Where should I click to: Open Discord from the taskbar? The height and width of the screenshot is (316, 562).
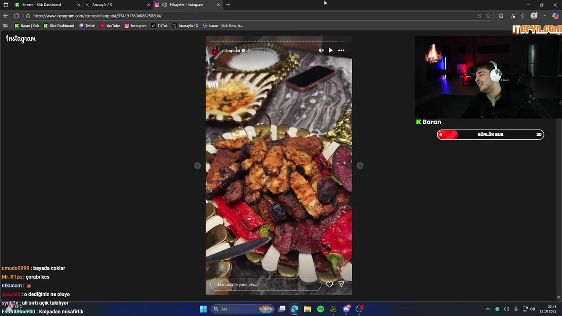click(x=346, y=309)
